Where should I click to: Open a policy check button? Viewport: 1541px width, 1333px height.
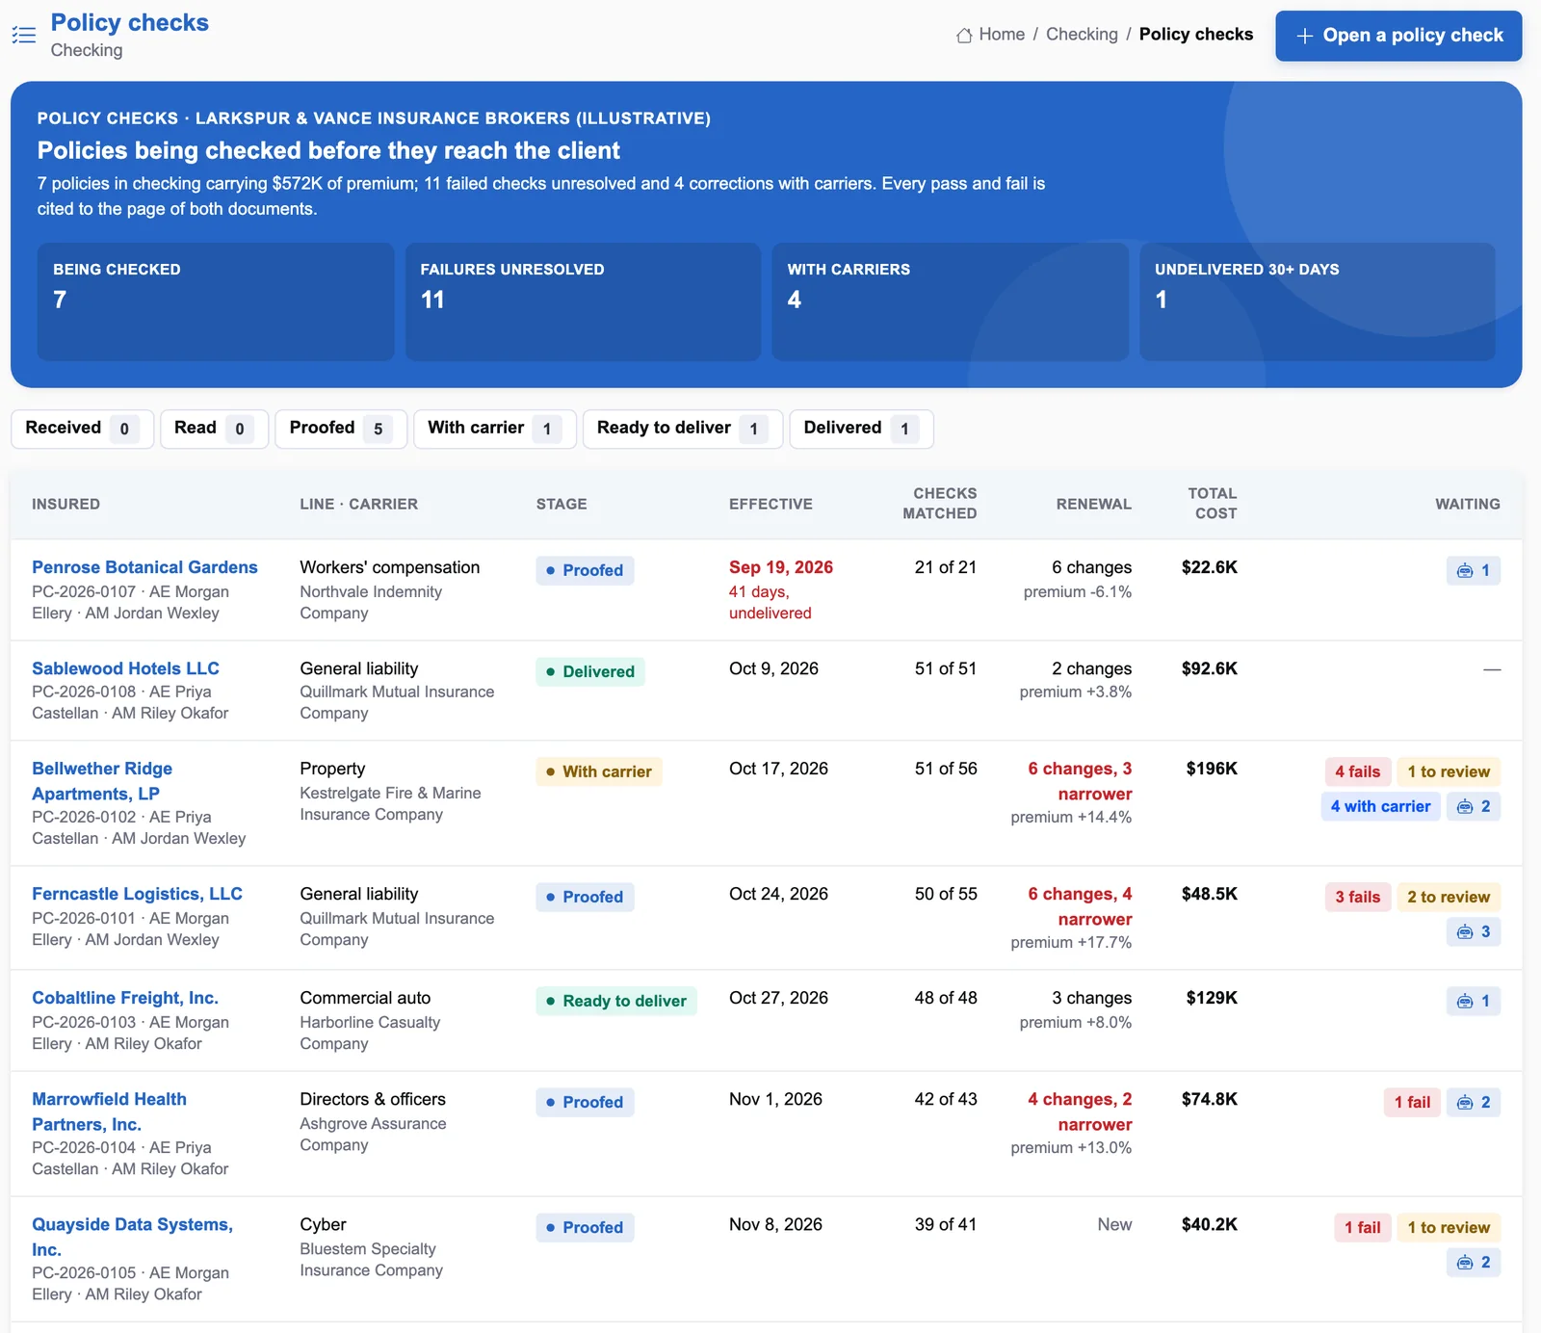(x=1398, y=36)
